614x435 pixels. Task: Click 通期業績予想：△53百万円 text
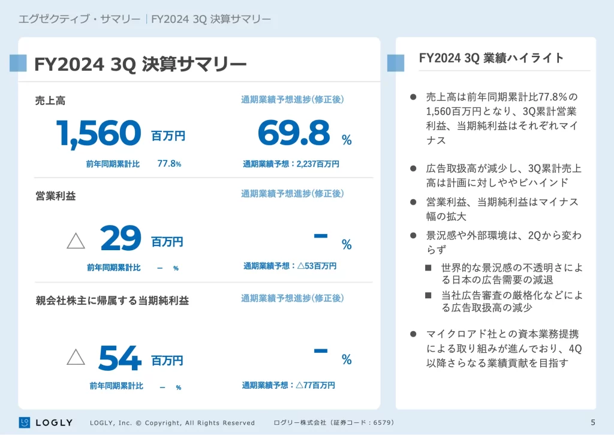tap(290, 266)
